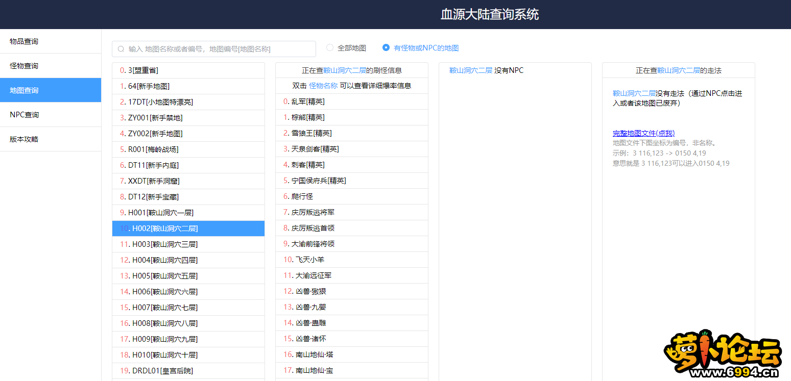Select the 全部地图 radio button
791x381 pixels.
330,47
